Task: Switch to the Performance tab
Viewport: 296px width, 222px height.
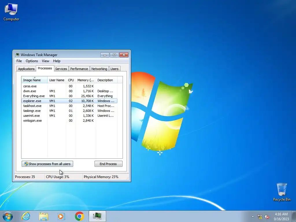Action: (x=79, y=69)
